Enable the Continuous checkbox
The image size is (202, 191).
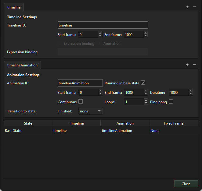coord(81,102)
